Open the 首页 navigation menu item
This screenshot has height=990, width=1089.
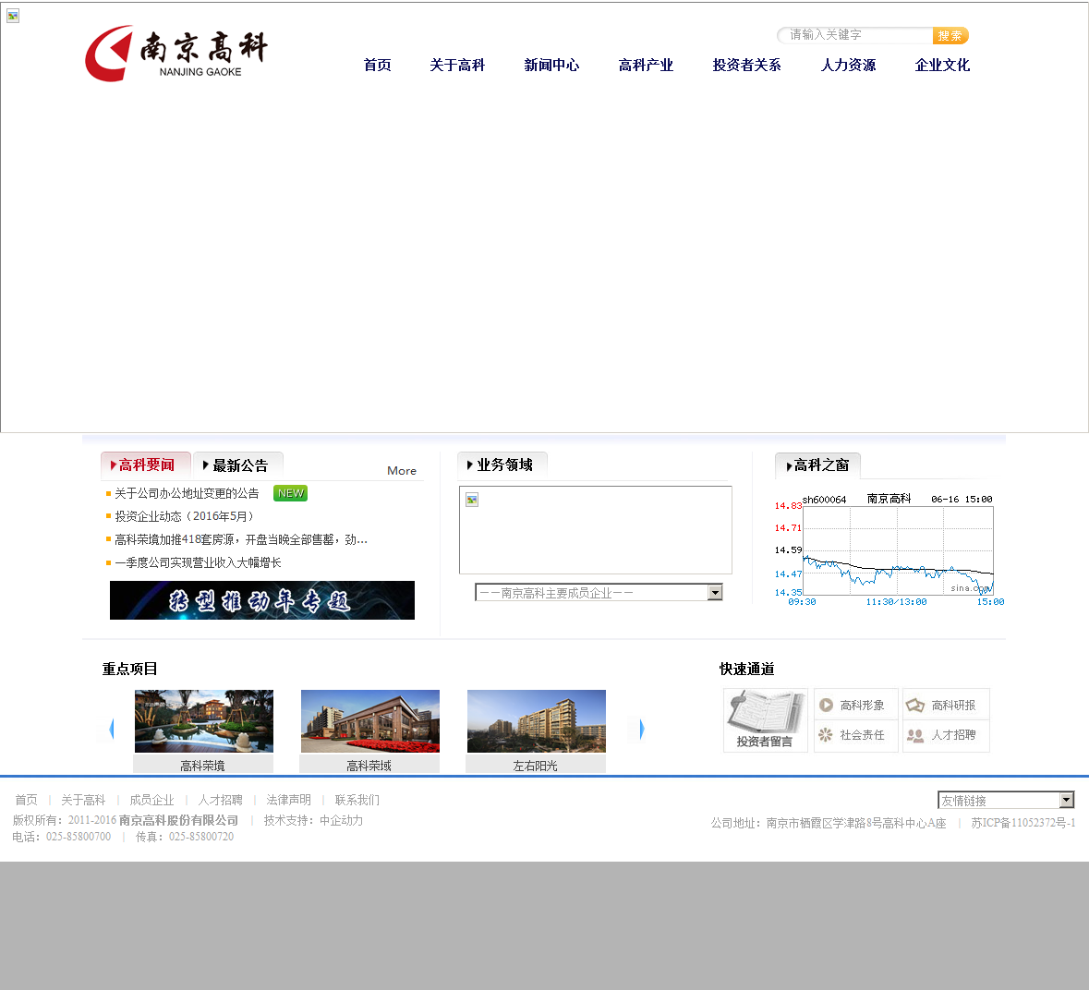(377, 66)
